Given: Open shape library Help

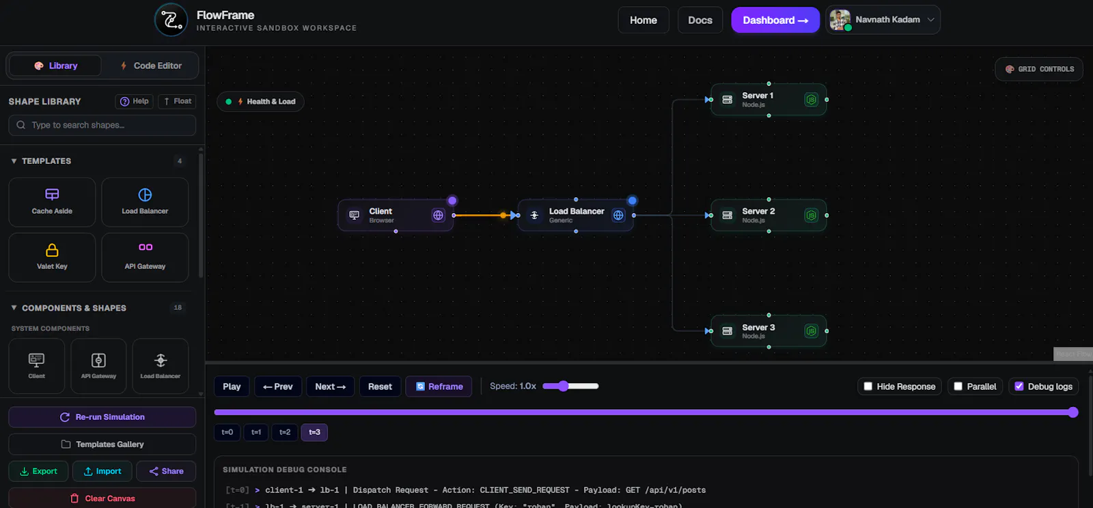Looking at the screenshot, I should 134,101.
